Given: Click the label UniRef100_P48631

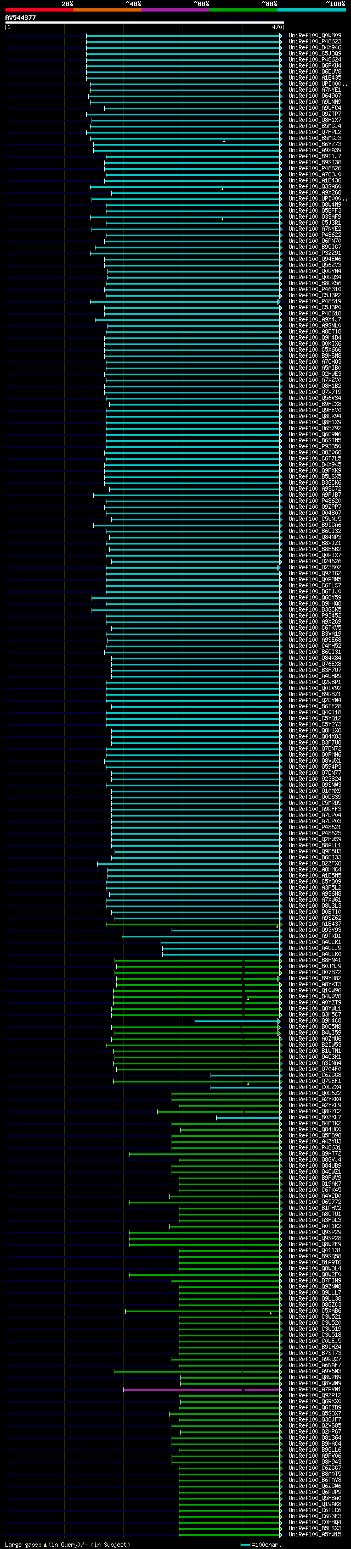Looking at the screenshot, I should tap(315, 1148).
